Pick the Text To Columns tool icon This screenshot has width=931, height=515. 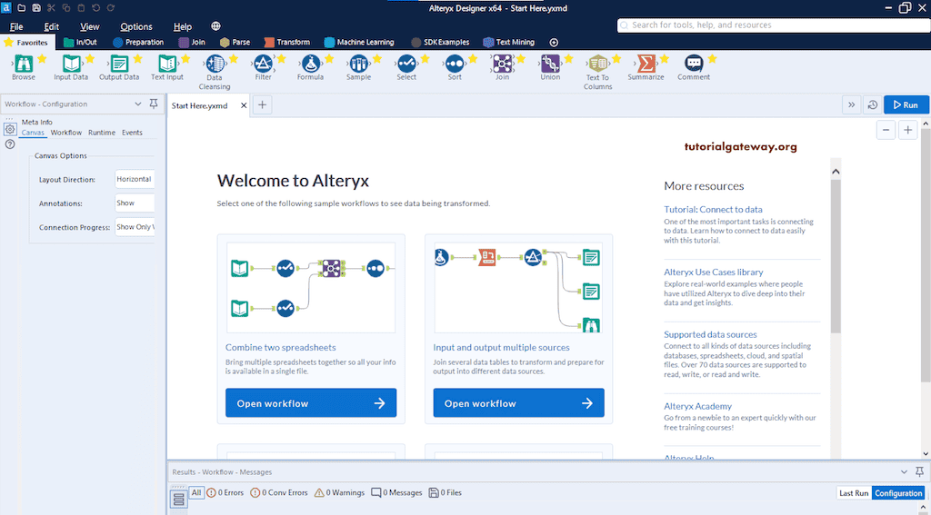click(598, 63)
